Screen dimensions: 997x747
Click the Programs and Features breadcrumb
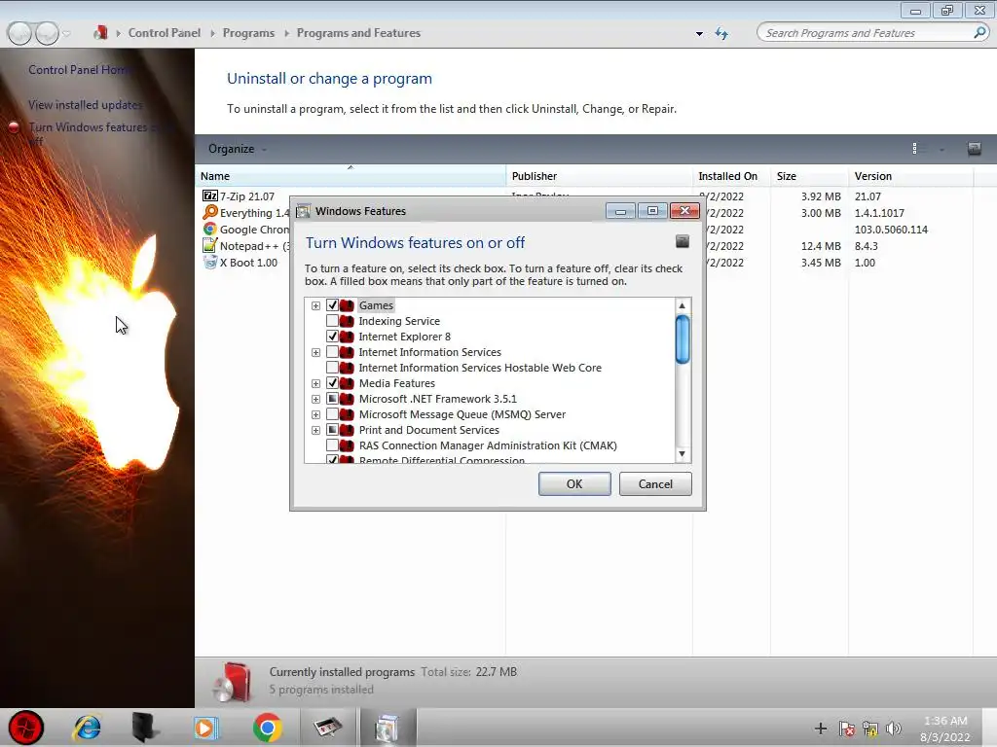point(358,33)
